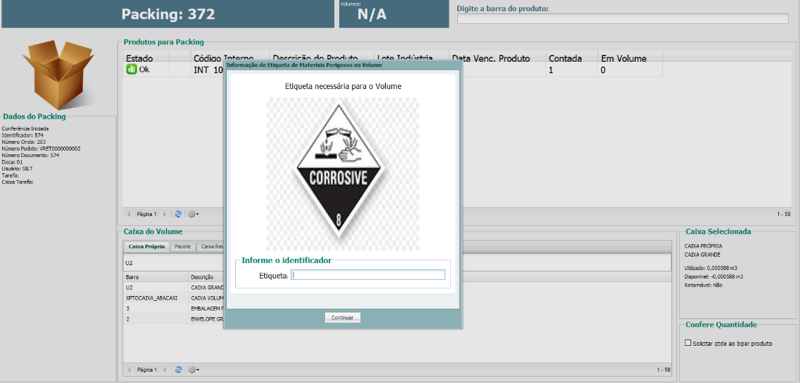This screenshot has height=383, width=800.
Task: Open the partly hidden Caixa Reu... tab
Action: pos(210,246)
